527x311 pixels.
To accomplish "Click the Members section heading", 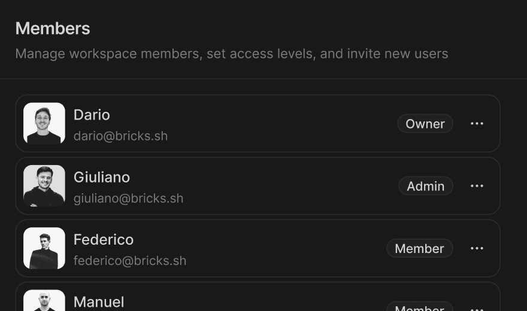I will (53, 28).
